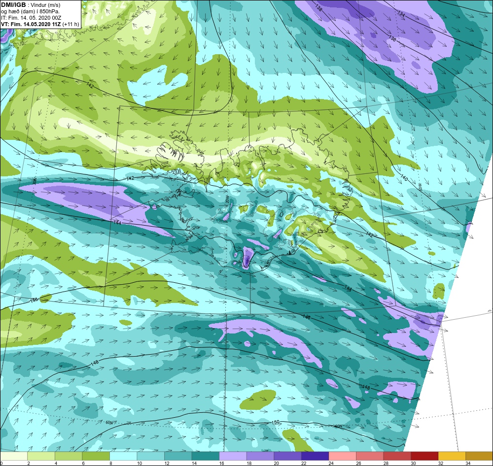
Task: Click the '8' value on the legend scale
Action: [x=110, y=463]
